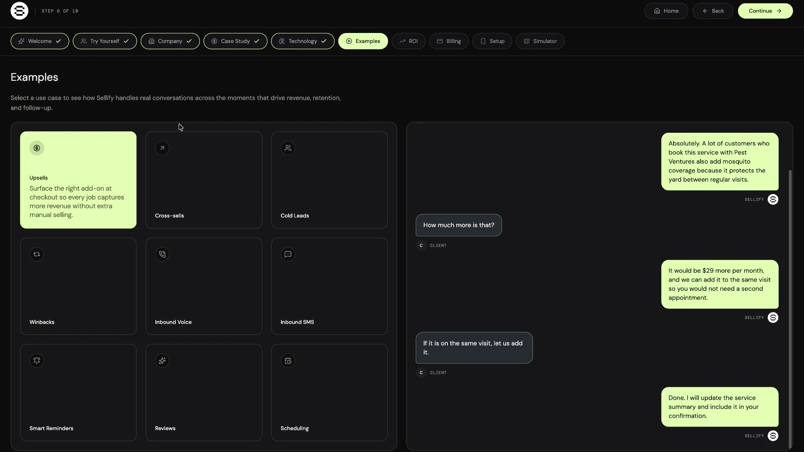Click Sellify avatar under the $29 message

773,318
